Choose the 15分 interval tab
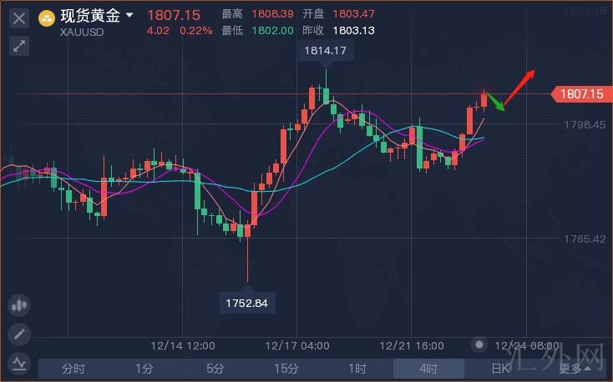613x382 pixels. tap(286, 368)
